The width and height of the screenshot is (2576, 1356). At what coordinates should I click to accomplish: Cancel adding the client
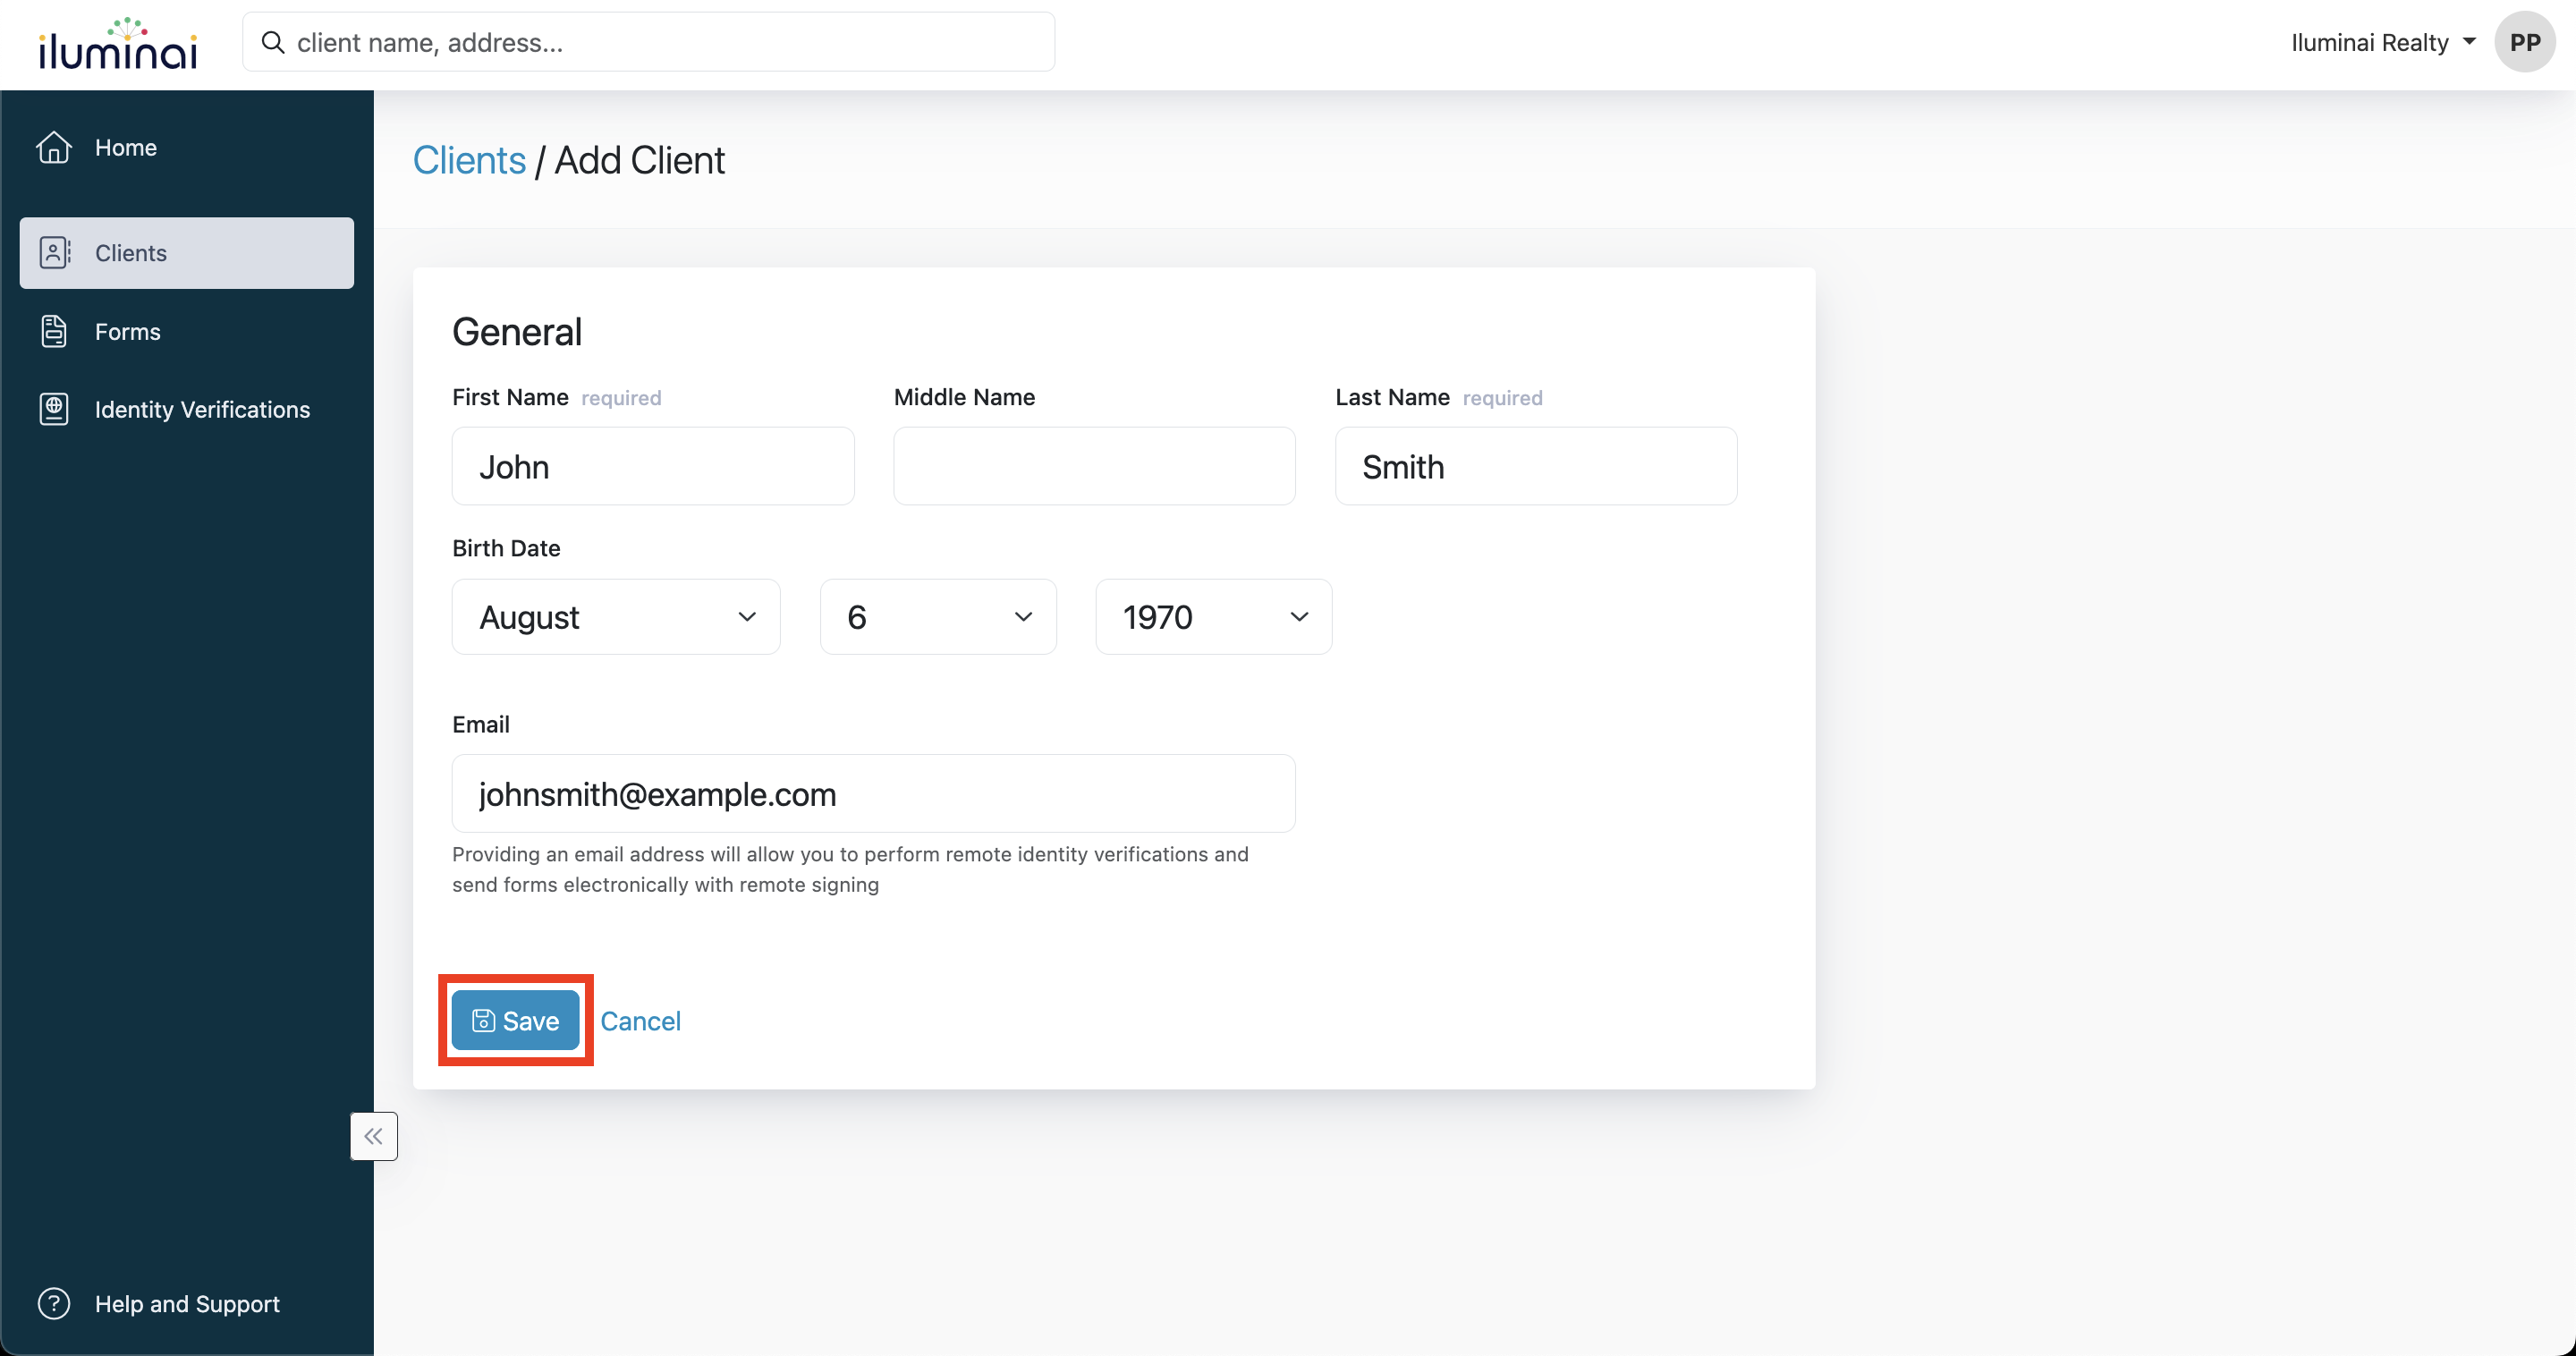pos(640,1020)
